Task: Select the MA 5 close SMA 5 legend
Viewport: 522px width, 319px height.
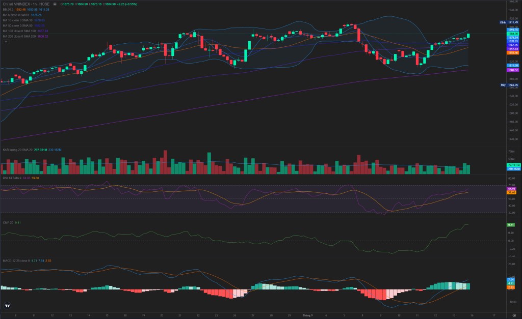Action: click(16, 15)
